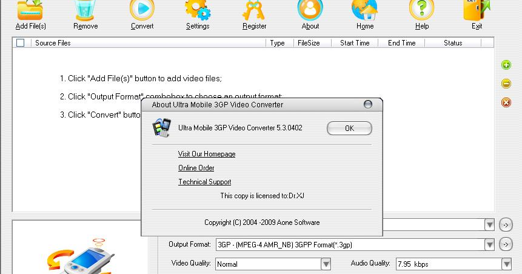The image size is (522, 274).
Task: Start conversion with the Convert icon
Action: [x=142, y=10]
